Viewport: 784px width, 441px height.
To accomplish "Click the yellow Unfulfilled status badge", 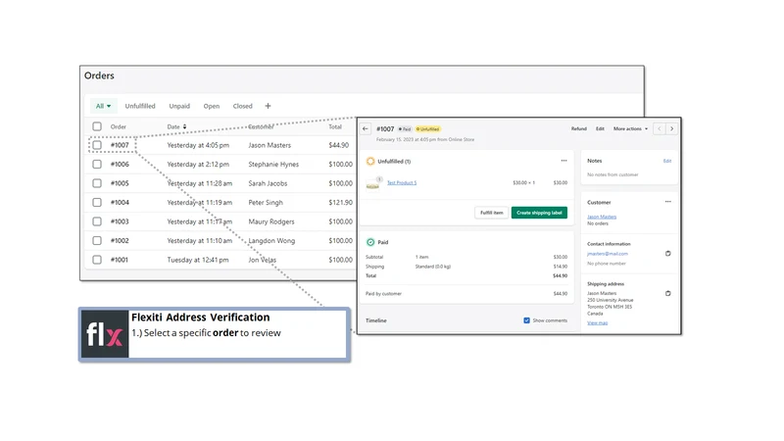I will click(x=427, y=129).
